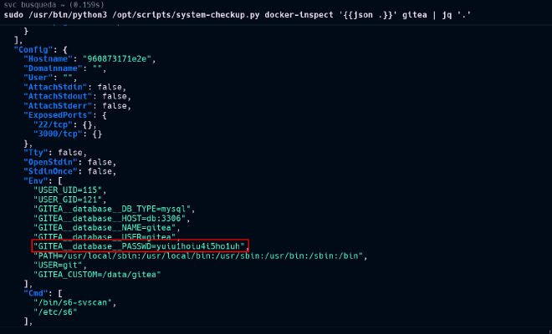The image size is (552, 334).
Task: Click the "Cmd" array key
Action: pos(36,293)
